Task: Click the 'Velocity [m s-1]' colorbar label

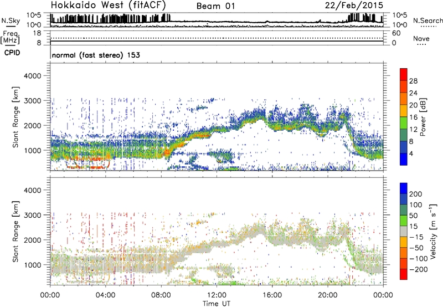Action: pyautogui.click(x=433, y=231)
